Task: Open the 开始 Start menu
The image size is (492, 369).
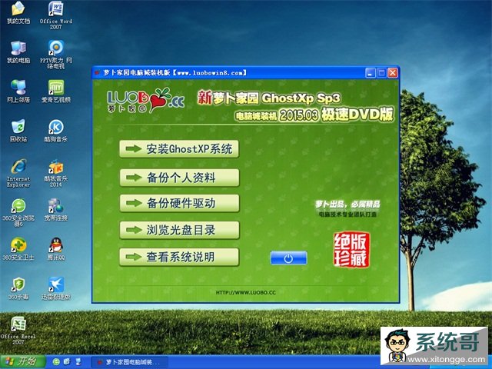Action: click(22, 361)
